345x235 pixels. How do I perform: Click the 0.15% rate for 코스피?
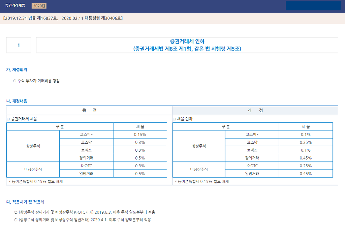(x=140, y=134)
